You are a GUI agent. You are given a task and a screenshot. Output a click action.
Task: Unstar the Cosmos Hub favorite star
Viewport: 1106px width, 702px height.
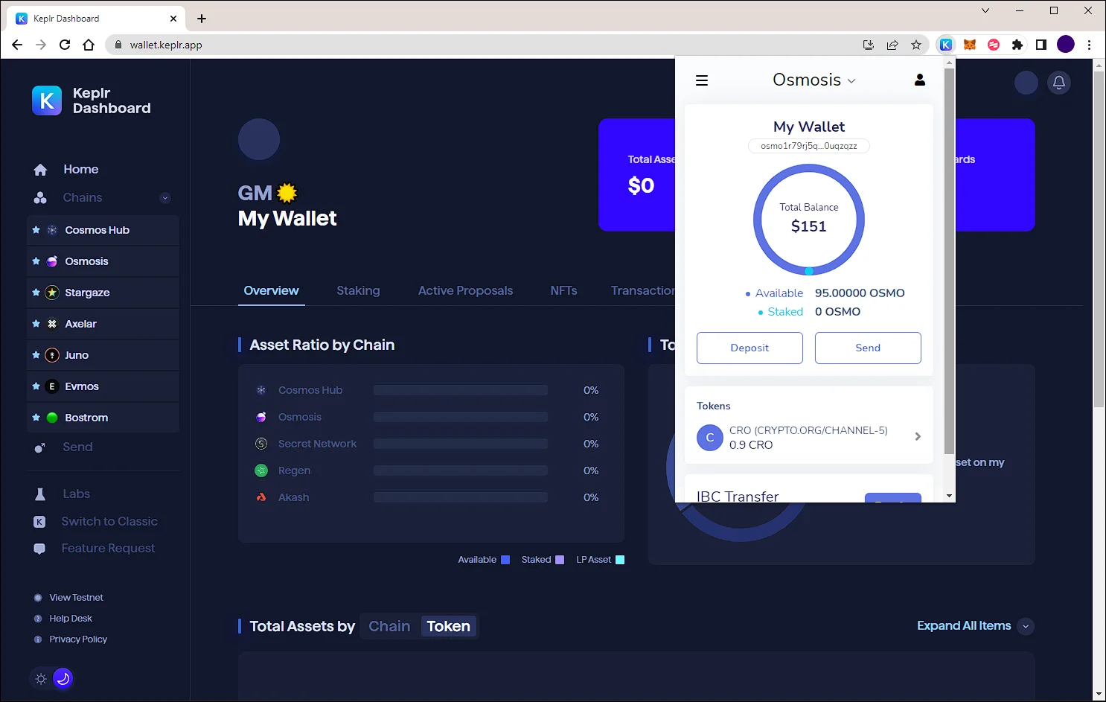pos(36,230)
